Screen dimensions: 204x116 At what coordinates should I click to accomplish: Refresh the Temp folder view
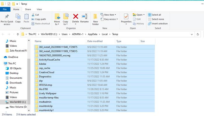198,34
